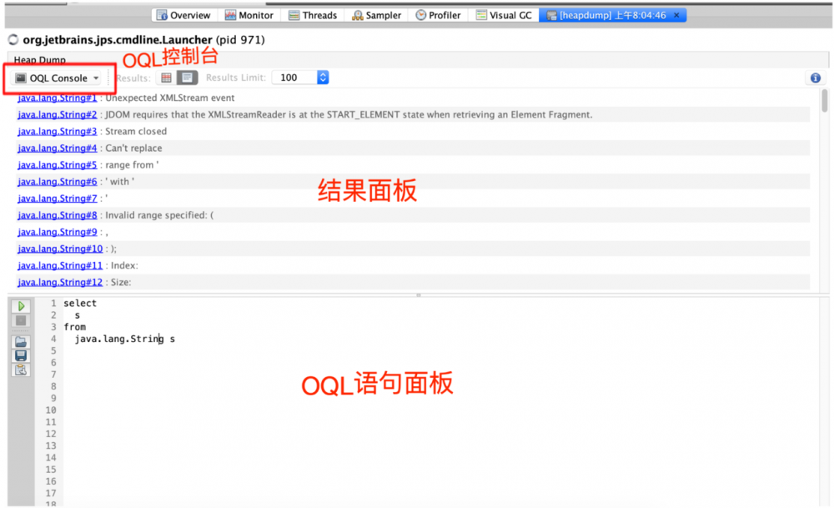Execute the OQL query with the green play icon
The image size is (834, 508).
click(x=21, y=306)
